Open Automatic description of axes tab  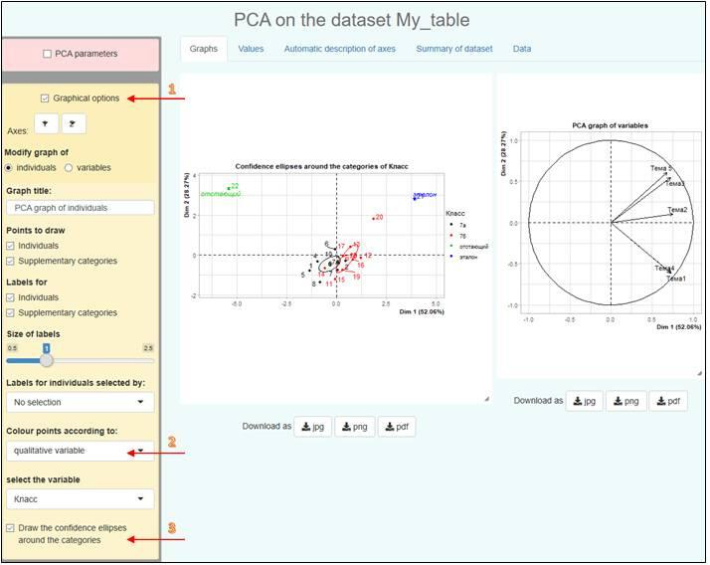coord(339,49)
